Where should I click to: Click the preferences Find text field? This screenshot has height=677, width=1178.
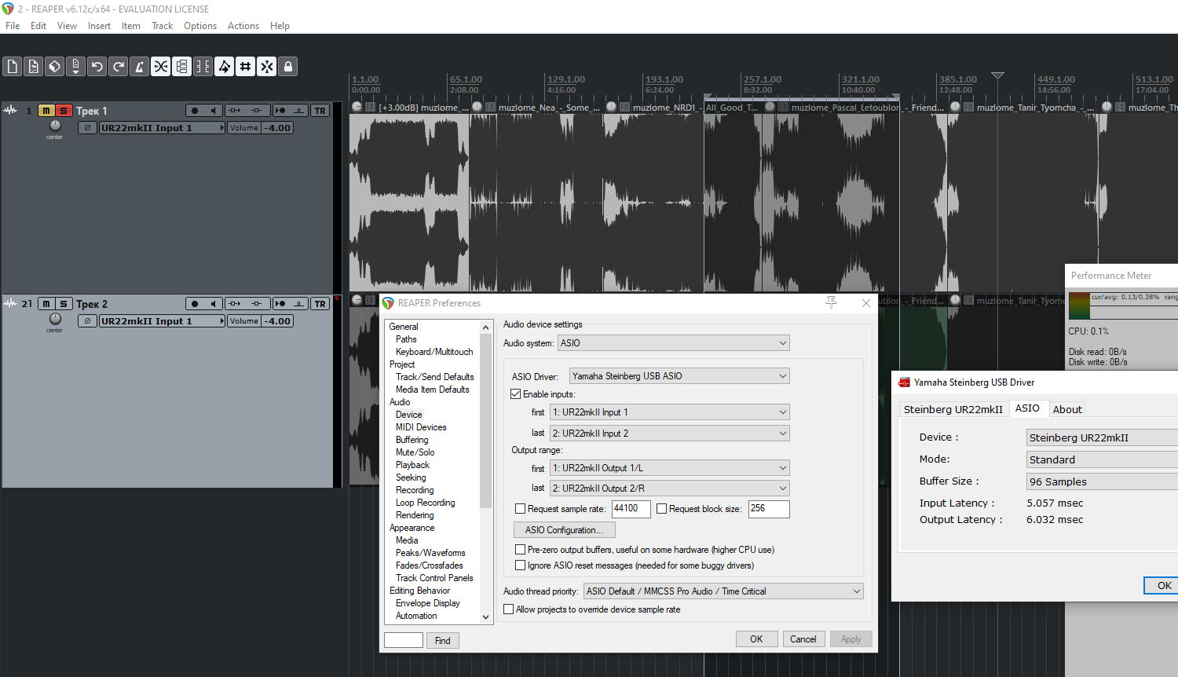tap(404, 640)
